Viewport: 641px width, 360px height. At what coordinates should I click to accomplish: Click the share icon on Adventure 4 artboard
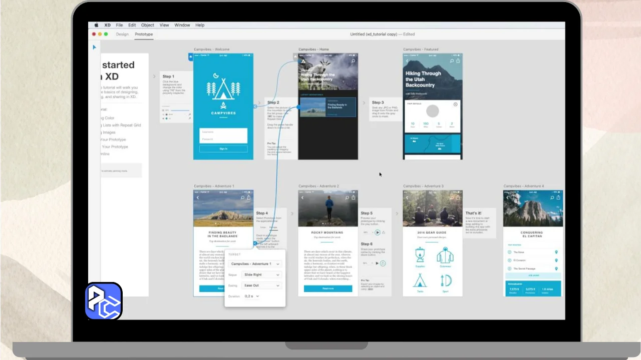(x=558, y=197)
